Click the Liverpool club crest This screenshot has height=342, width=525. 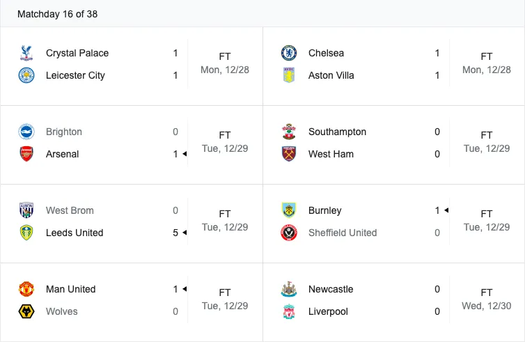point(289,311)
